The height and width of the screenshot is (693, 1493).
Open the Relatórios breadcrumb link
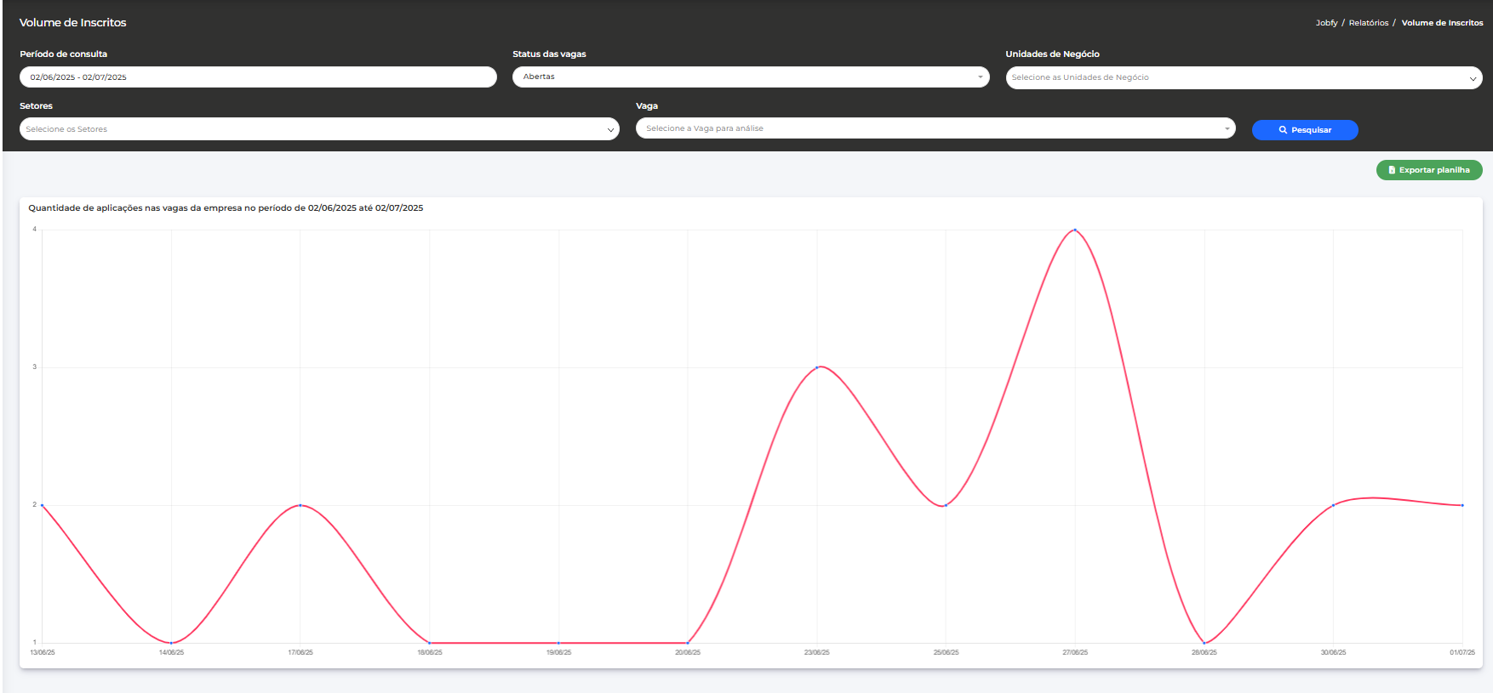pos(1368,23)
